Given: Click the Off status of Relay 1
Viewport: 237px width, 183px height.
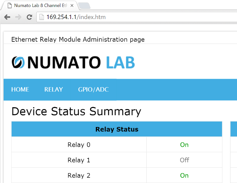Looking at the screenshot, I should [184, 160].
